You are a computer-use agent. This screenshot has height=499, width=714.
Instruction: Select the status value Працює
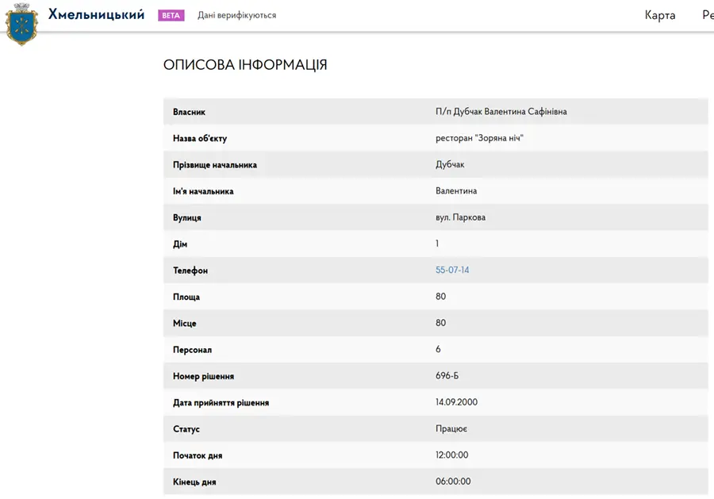click(x=451, y=429)
